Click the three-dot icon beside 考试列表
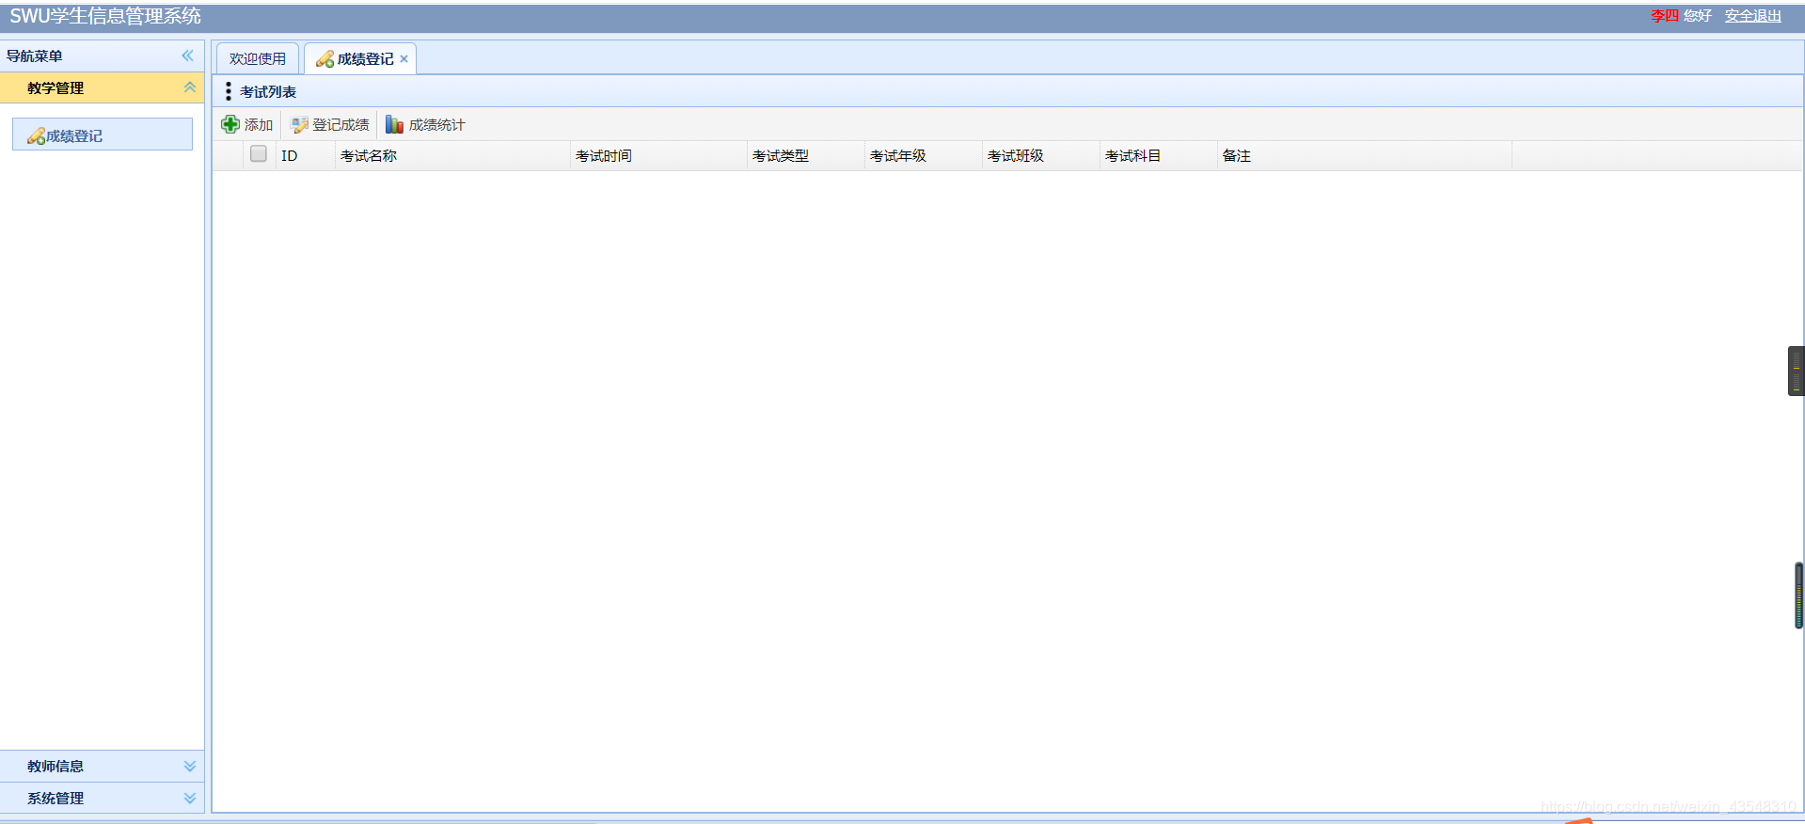 229,91
